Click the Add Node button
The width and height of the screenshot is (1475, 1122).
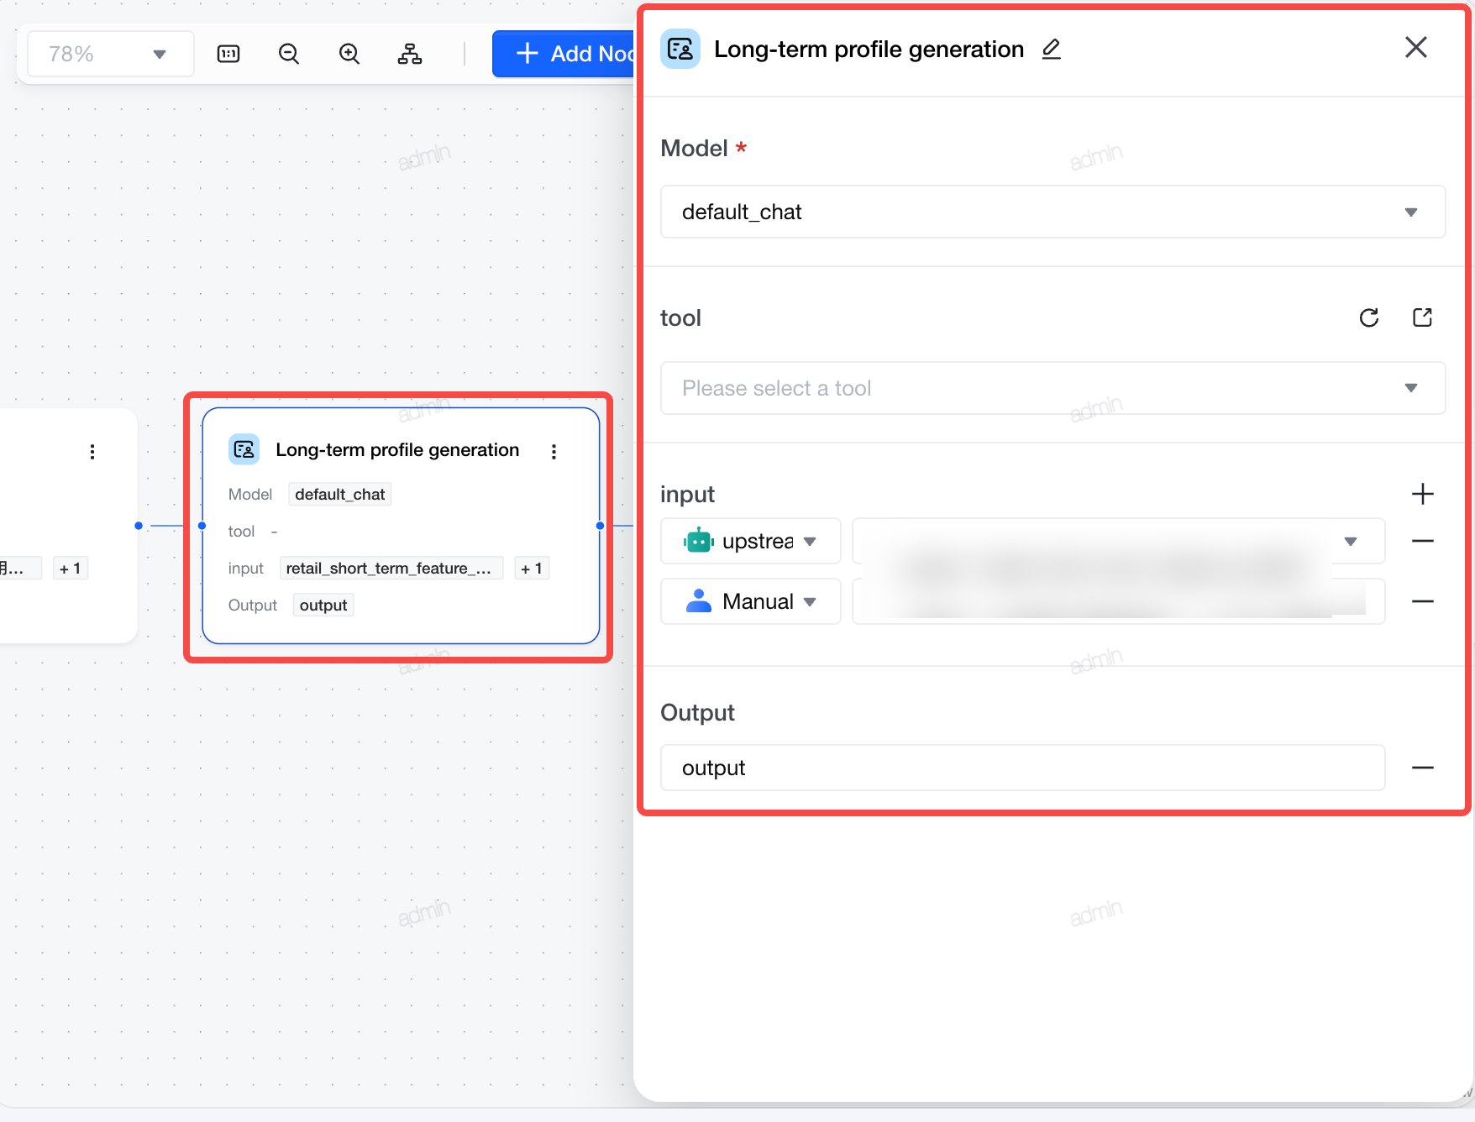click(564, 54)
